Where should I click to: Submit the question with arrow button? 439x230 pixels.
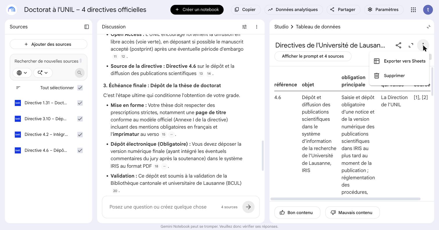tap(248, 207)
